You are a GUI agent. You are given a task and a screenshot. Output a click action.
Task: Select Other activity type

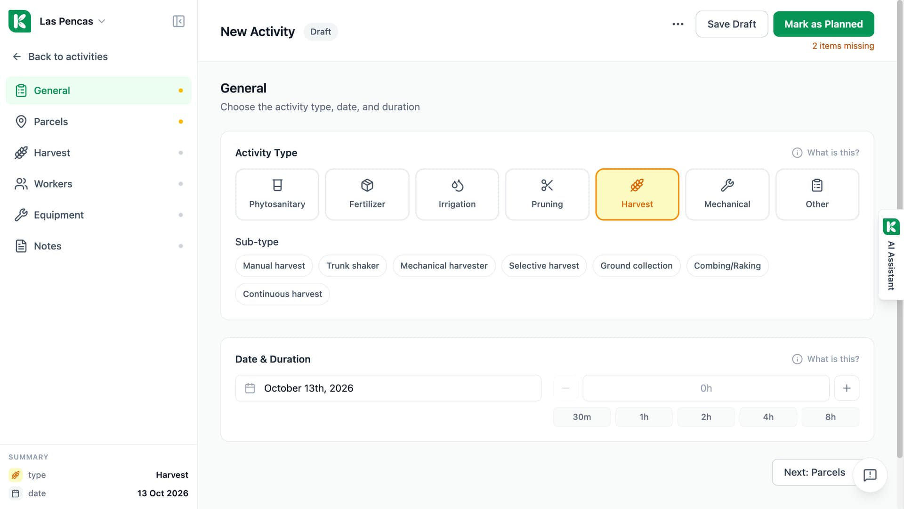(817, 194)
